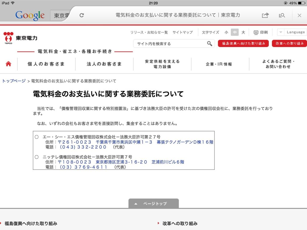Tap the iPad battery indicator

click(x=301, y=3)
